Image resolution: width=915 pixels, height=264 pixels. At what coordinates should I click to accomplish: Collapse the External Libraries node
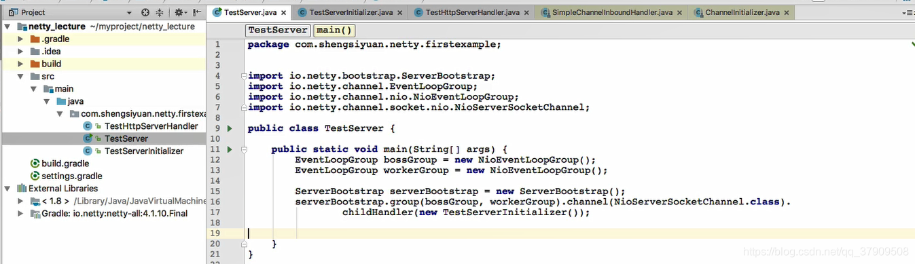coord(7,188)
